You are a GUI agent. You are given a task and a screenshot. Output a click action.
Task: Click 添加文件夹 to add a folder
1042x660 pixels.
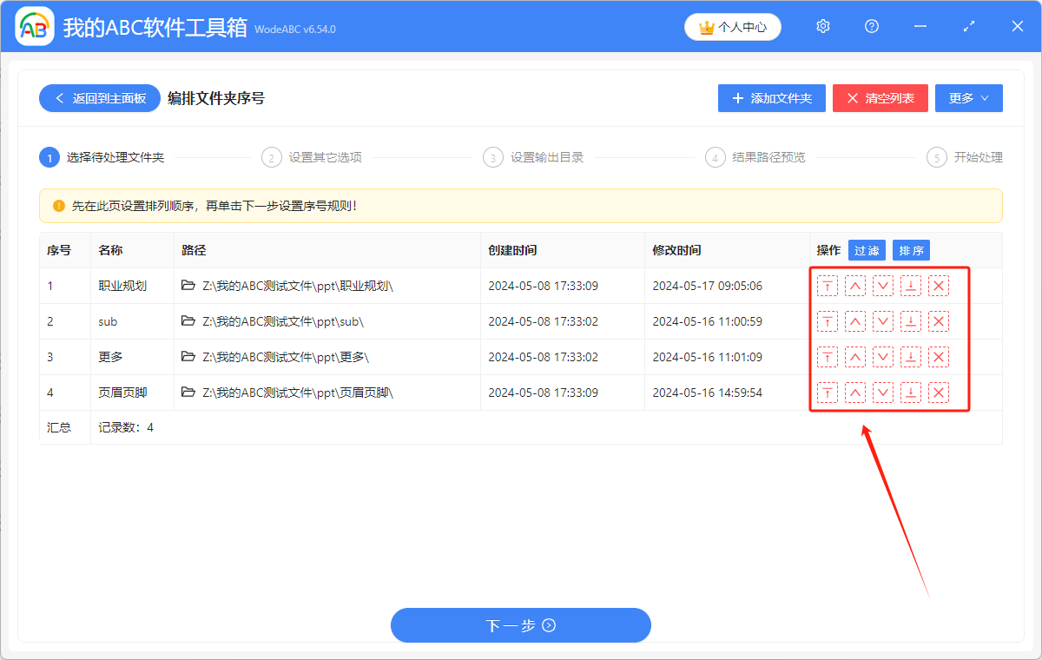point(771,98)
